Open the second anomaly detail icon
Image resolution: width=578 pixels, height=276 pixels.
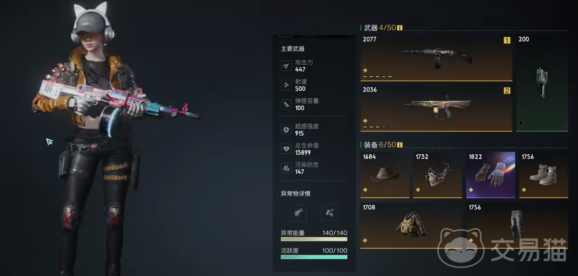(329, 213)
